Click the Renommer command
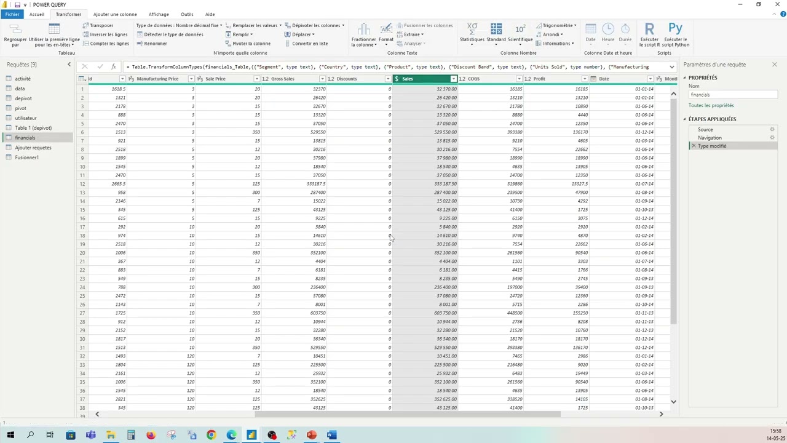 click(x=151, y=44)
